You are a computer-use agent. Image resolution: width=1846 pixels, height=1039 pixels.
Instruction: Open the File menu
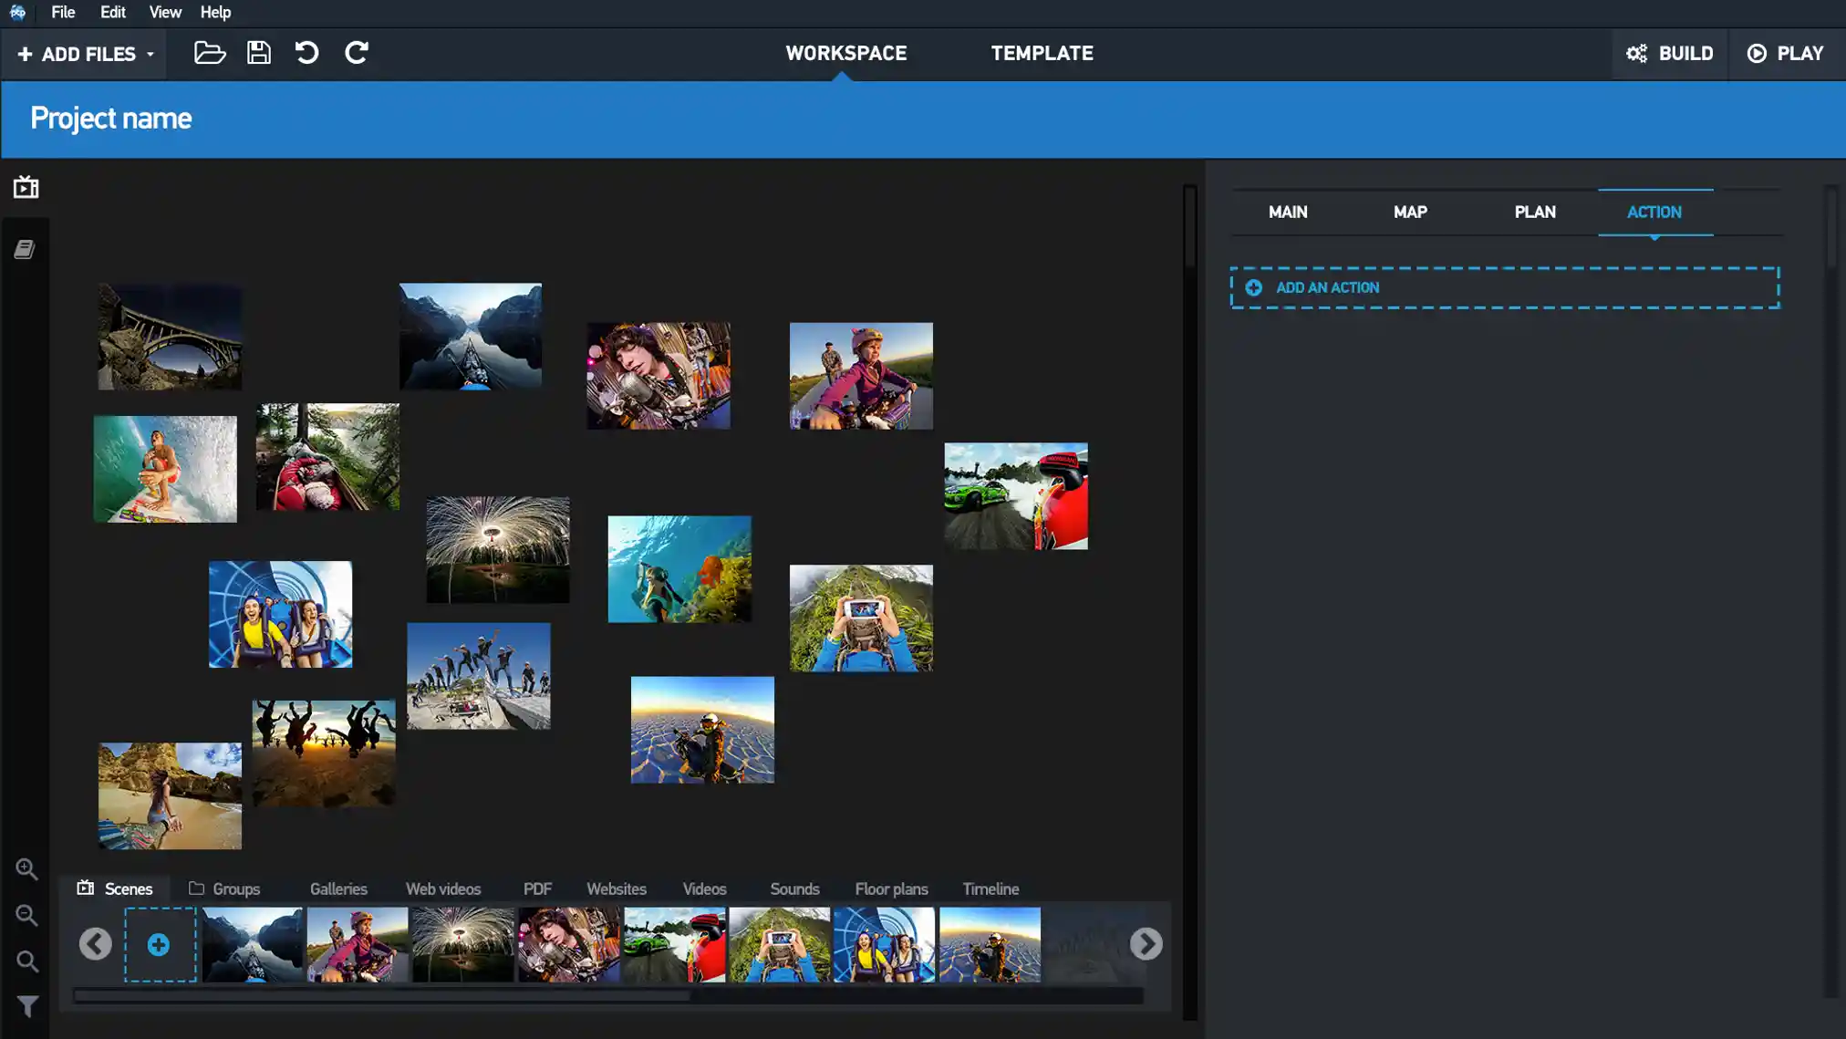pos(63,12)
